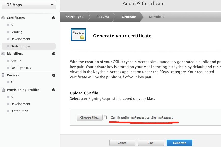Click the Cancel button

pyautogui.click(x=122, y=143)
